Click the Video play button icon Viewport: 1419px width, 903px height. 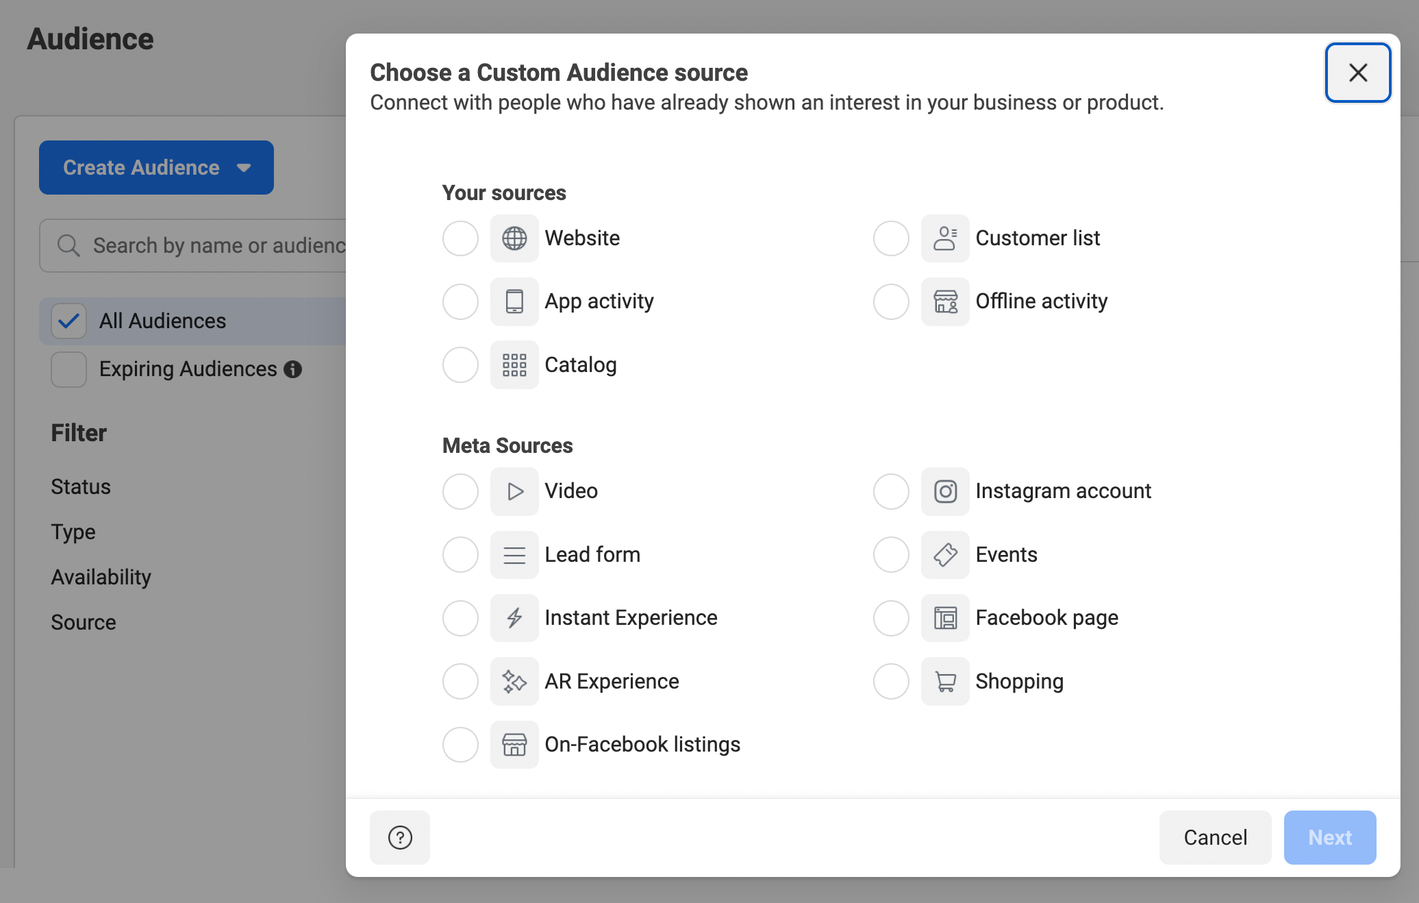coord(514,491)
